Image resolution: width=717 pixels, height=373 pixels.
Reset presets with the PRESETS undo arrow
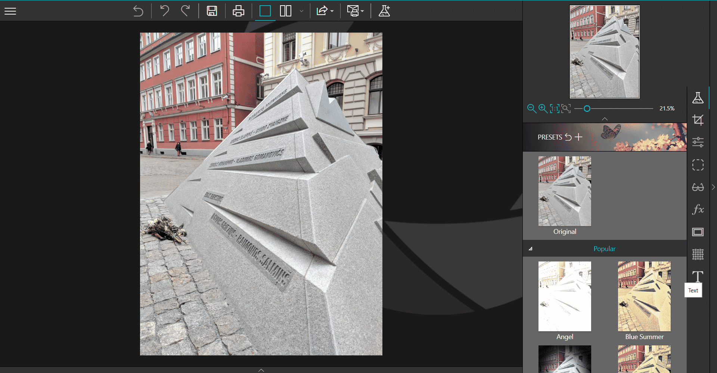coord(568,137)
